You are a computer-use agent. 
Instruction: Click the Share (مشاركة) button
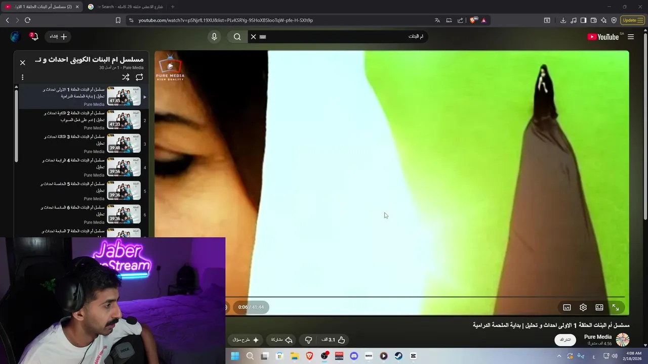coord(282,340)
